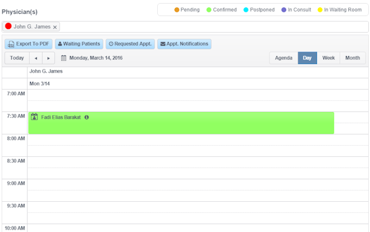Click the date Monday, March 14, 2016

tap(96, 58)
